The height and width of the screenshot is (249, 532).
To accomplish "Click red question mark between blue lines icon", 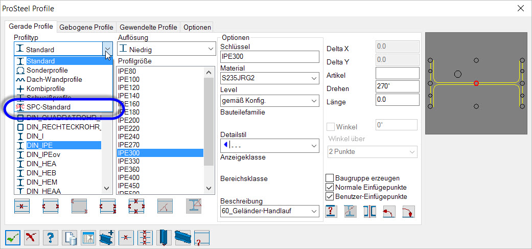I will point(331,211).
